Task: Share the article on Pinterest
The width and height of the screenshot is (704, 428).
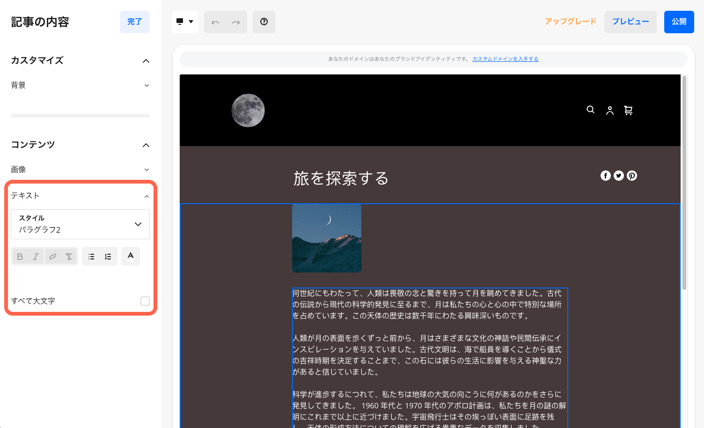Action: point(632,176)
